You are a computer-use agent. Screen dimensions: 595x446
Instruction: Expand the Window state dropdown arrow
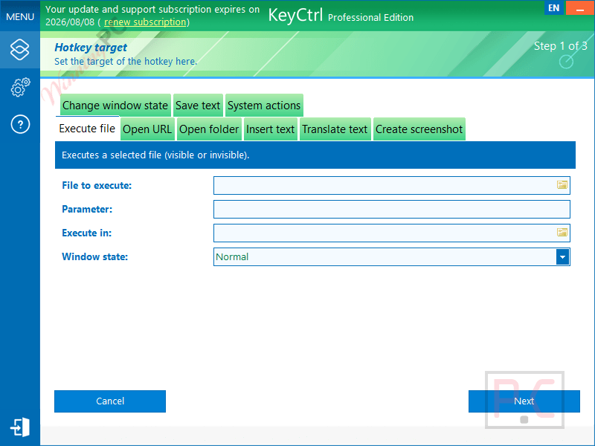pyautogui.click(x=563, y=256)
